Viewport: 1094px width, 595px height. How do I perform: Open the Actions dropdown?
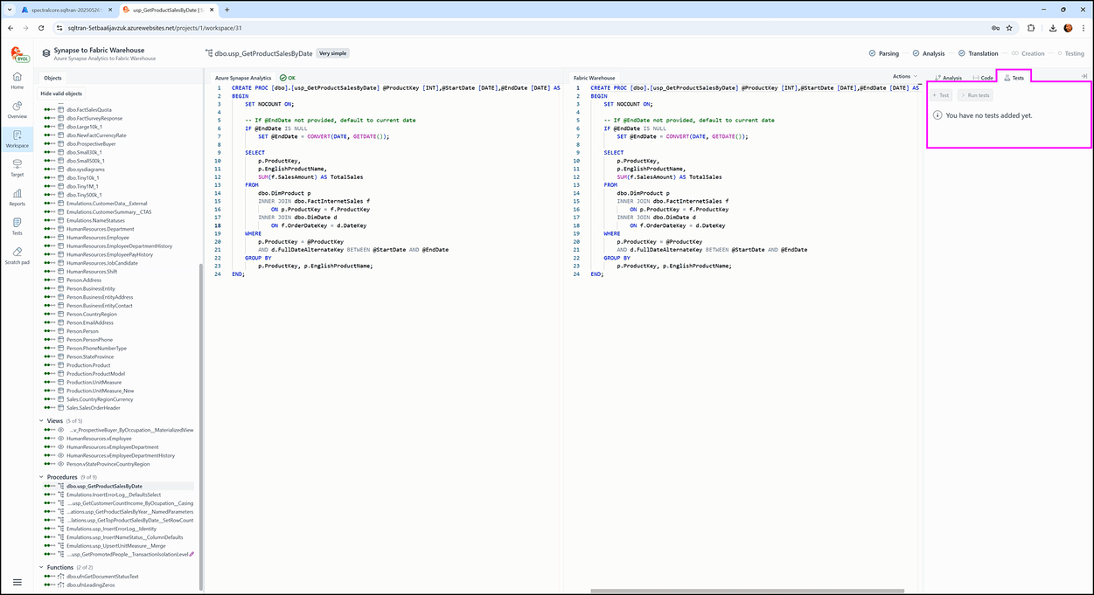pos(904,77)
